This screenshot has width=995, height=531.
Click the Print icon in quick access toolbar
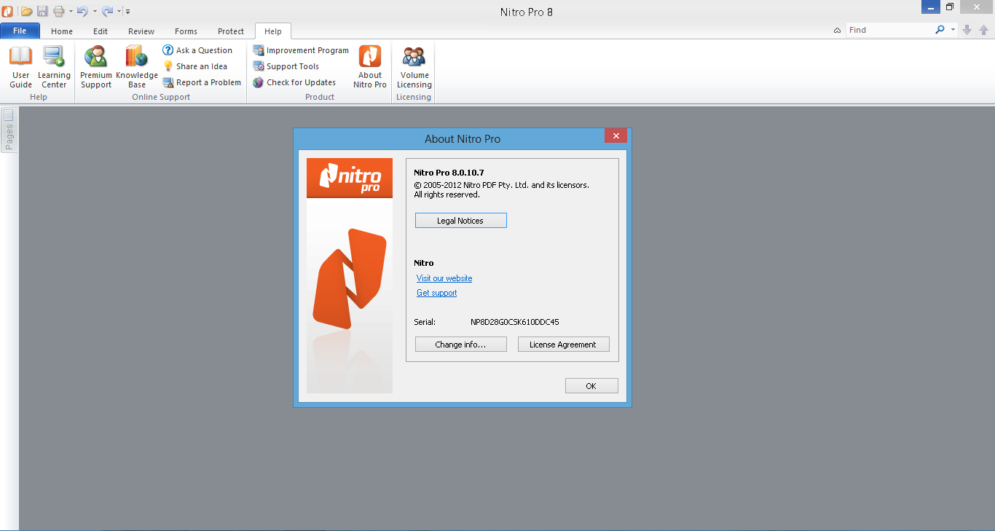[59, 11]
